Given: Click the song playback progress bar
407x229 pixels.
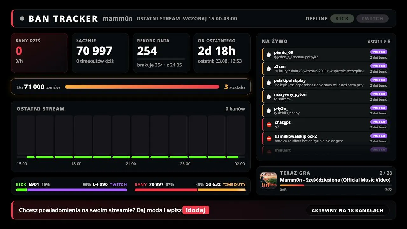Looking at the screenshot, I should [x=336, y=185].
